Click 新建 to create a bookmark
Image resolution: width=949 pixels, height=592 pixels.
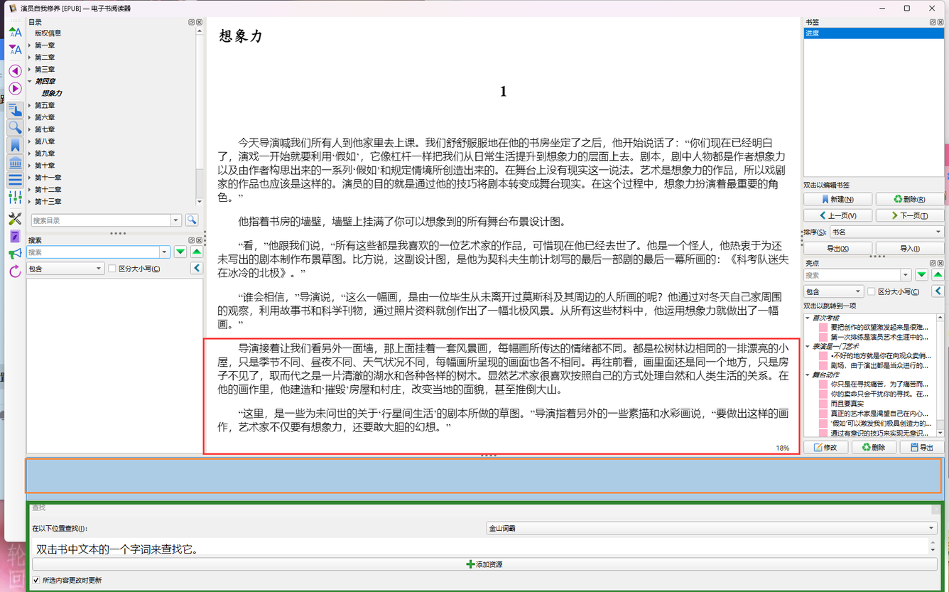click(x=838, y=199)
